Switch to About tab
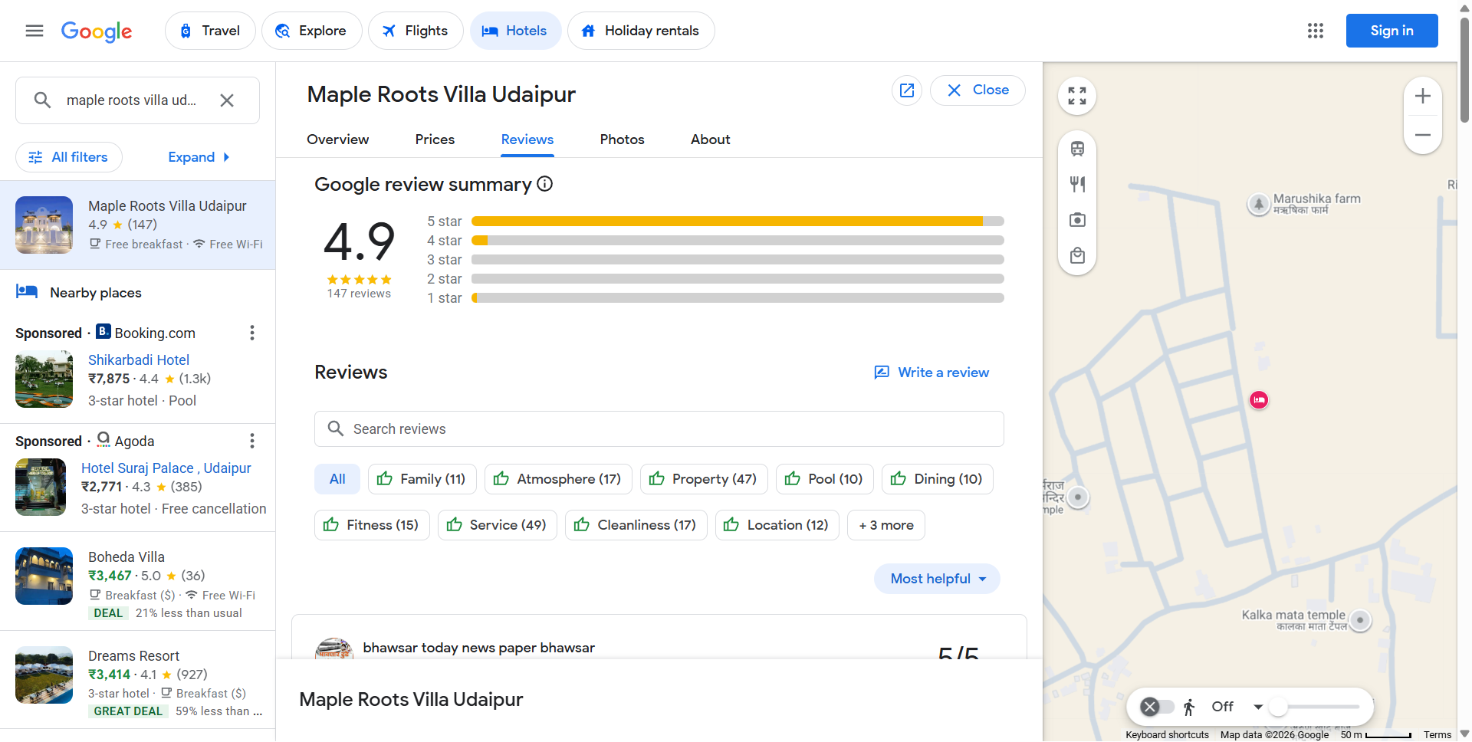1472x742 pixels. [711, 140]
